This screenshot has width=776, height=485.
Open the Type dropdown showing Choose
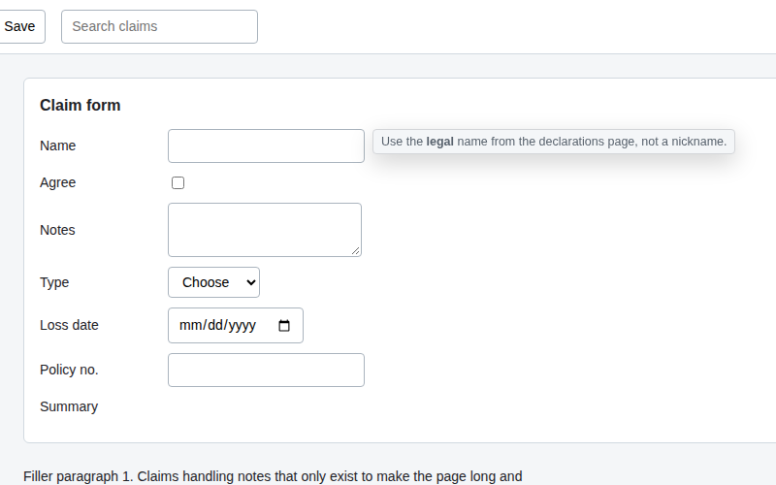pos(213,282)
